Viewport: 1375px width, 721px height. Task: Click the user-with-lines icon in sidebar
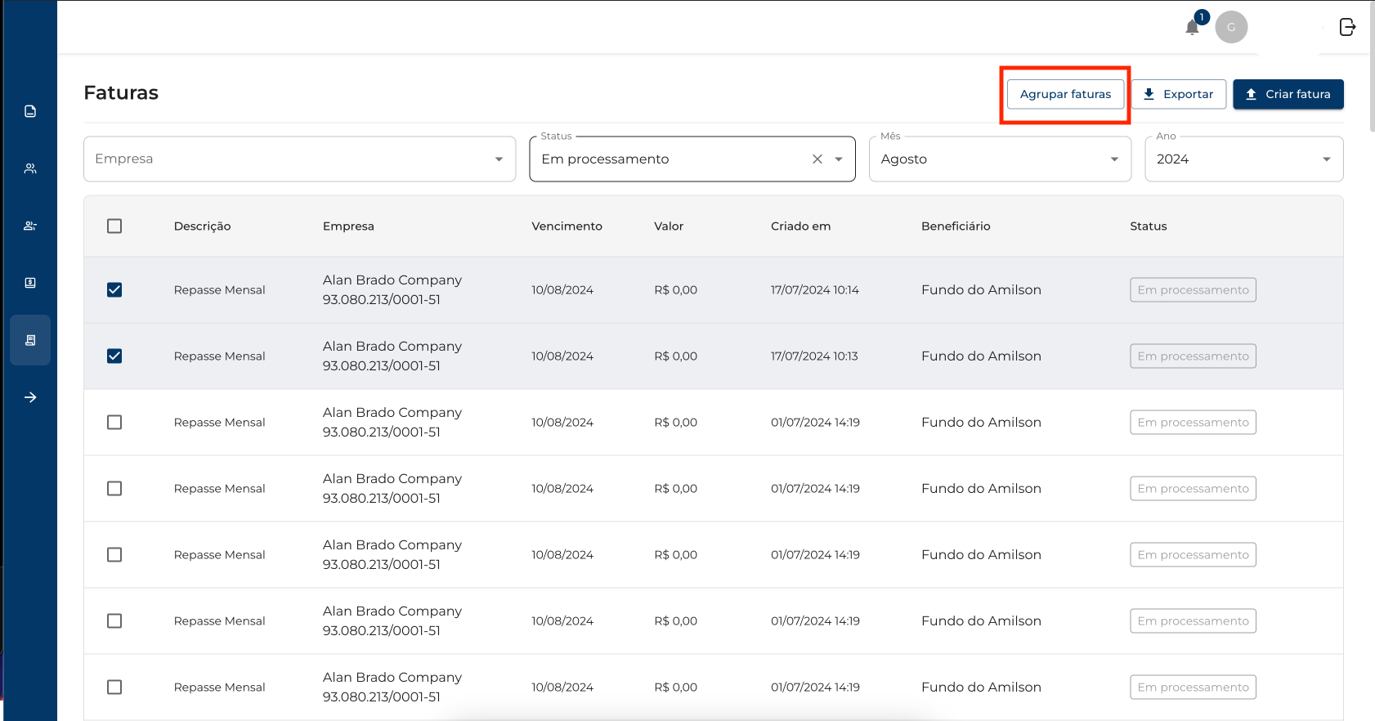pyautogui.click(x=30, y=226)
